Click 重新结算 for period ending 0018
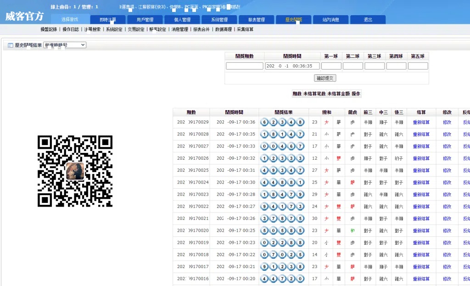The width and height of the screenshot is (470, 286). point(421,254)
